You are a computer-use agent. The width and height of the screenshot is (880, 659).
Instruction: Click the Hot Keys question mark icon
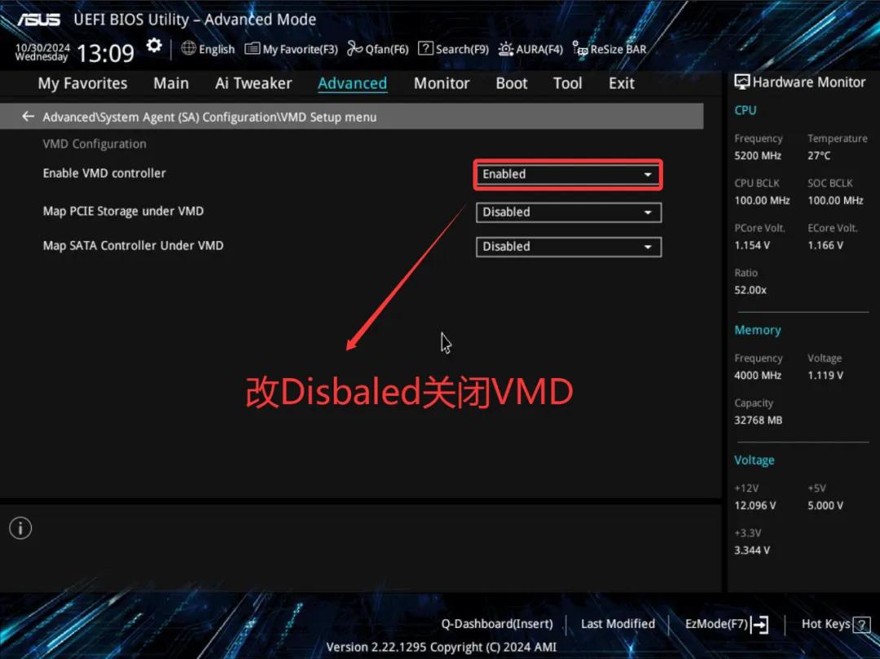coord(861,625)
